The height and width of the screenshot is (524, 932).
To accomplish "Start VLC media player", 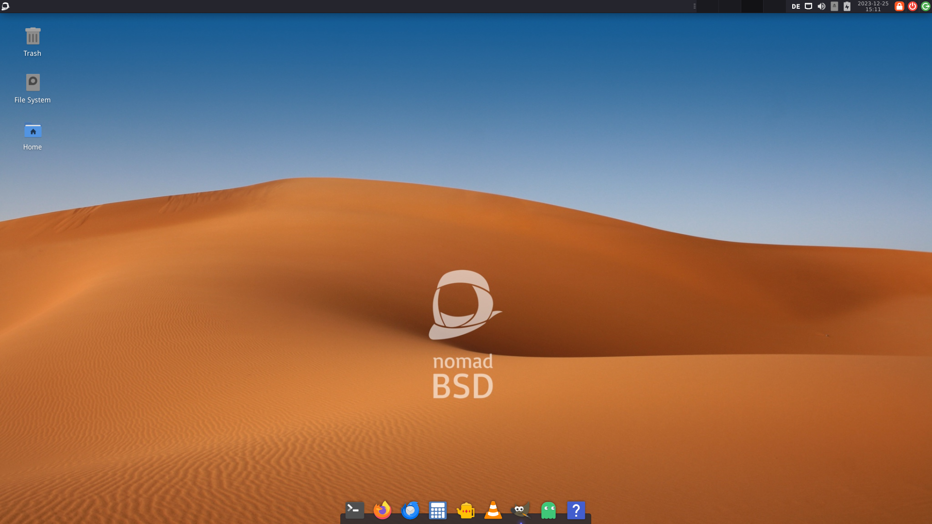I will point(493,510).
